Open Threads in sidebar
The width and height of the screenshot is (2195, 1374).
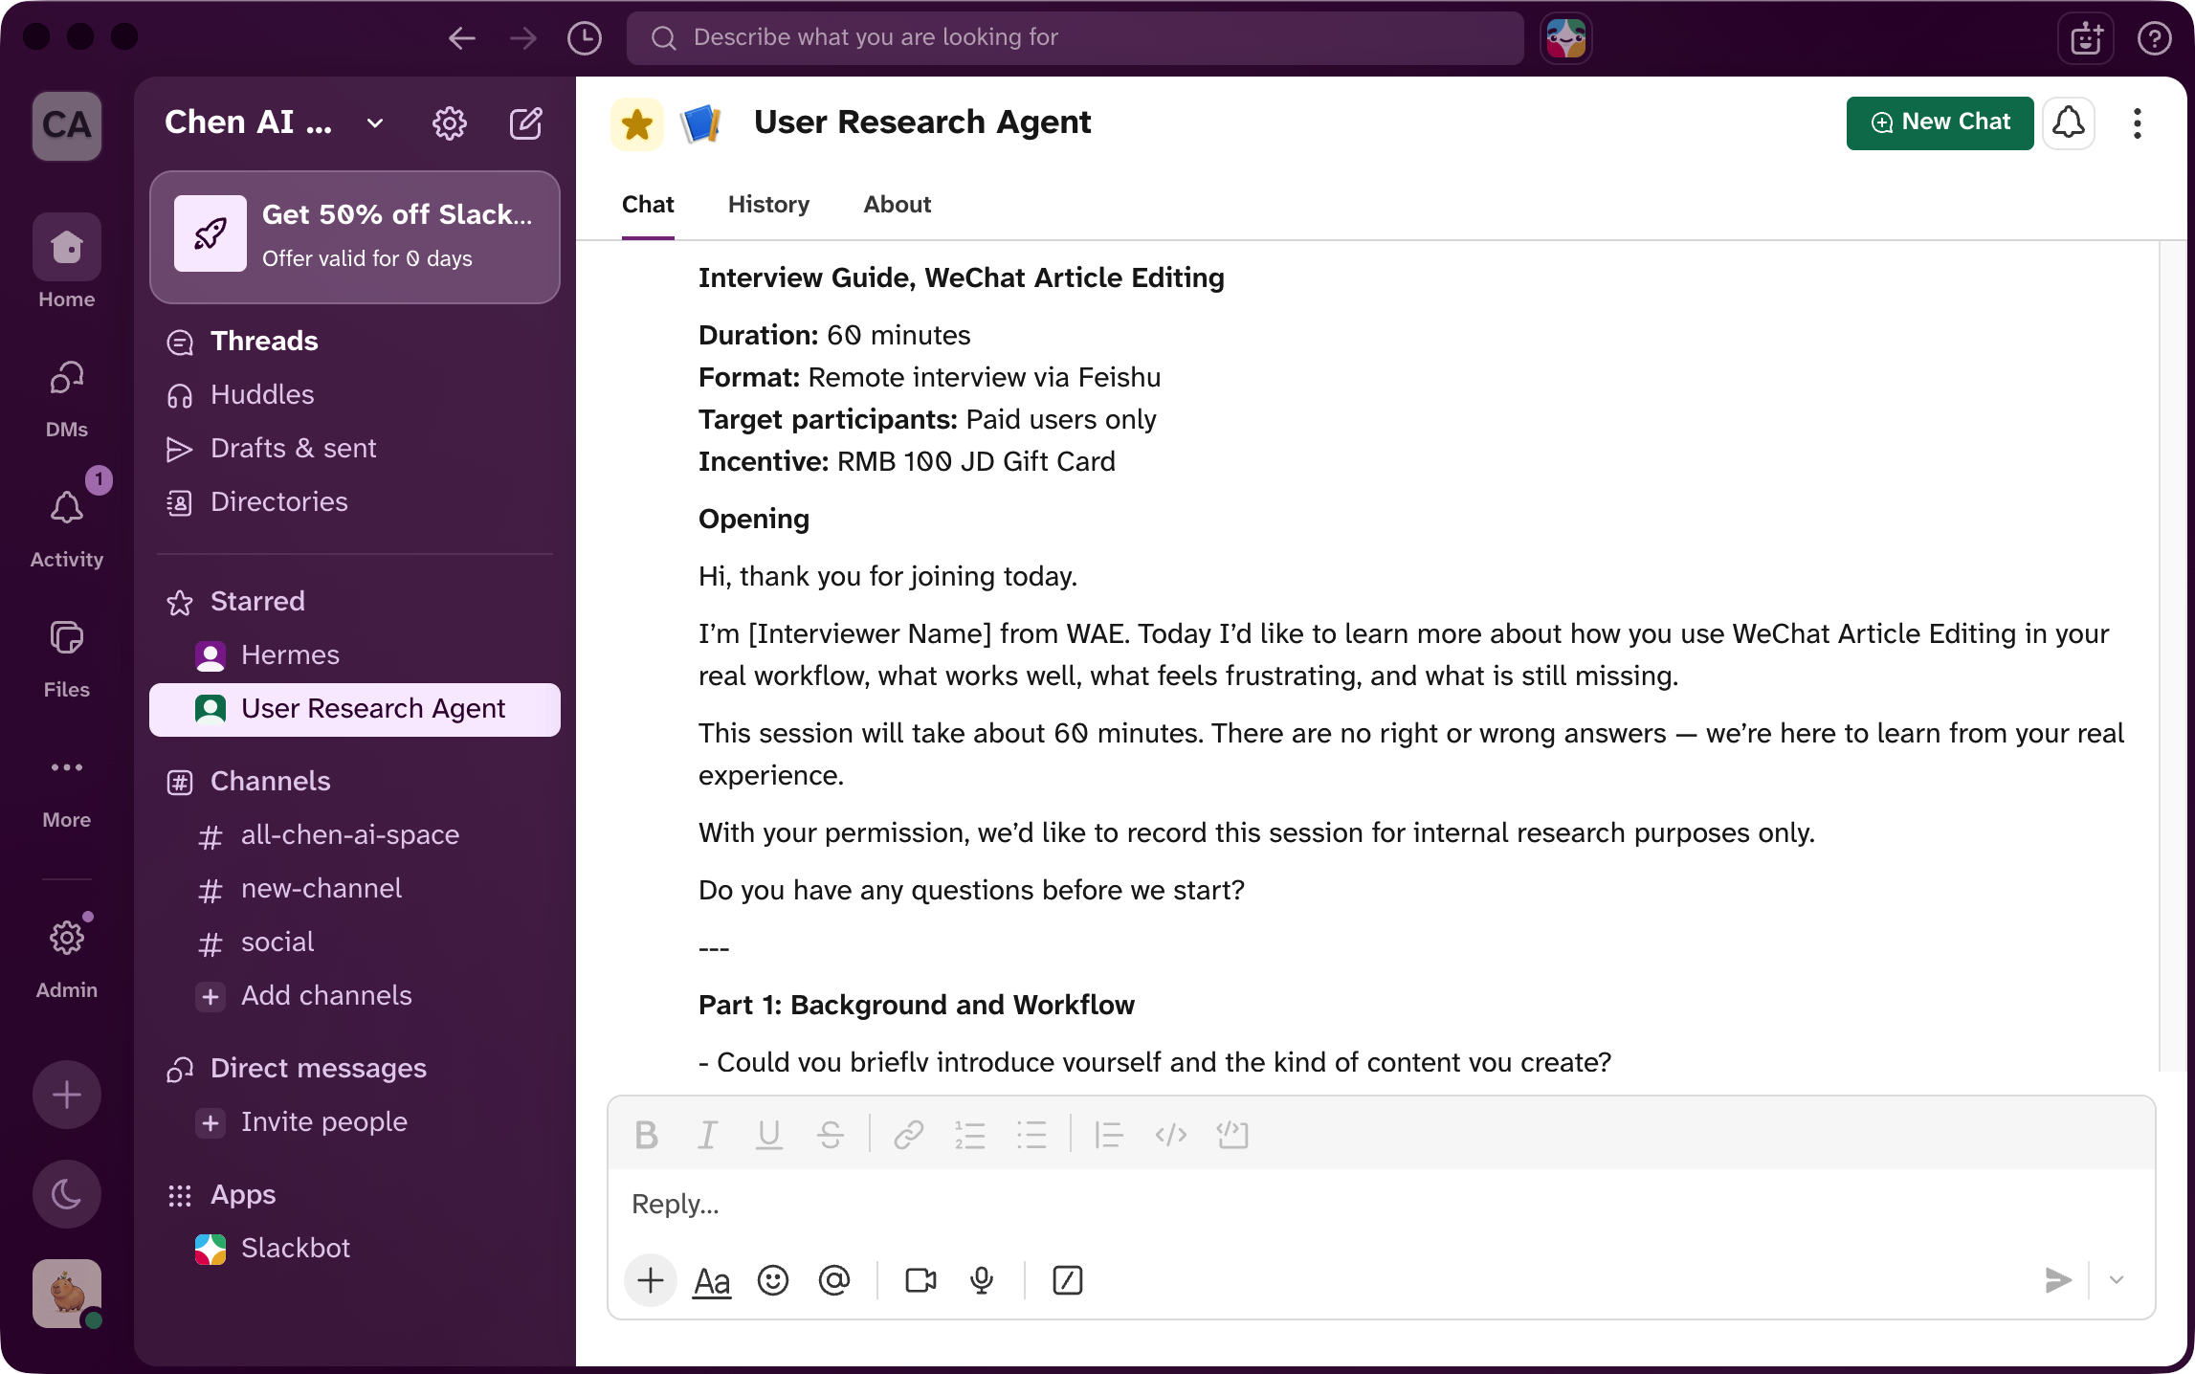(355, 342)
